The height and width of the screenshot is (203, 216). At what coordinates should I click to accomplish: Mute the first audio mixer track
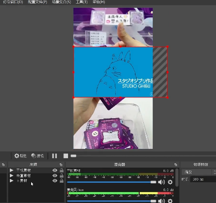click(161, 182)
